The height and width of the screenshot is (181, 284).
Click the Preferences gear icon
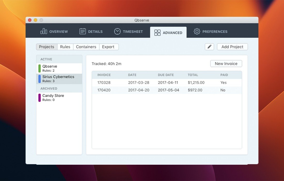(197, 32)
